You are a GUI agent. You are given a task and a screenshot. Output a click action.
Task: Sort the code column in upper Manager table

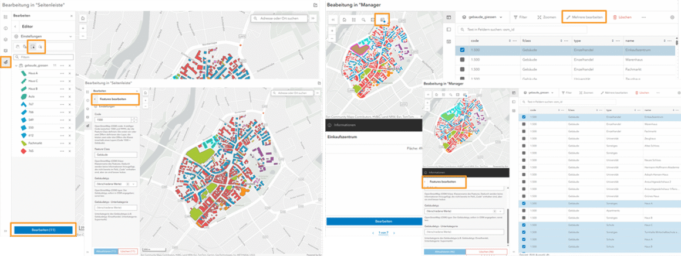(510, 40)
